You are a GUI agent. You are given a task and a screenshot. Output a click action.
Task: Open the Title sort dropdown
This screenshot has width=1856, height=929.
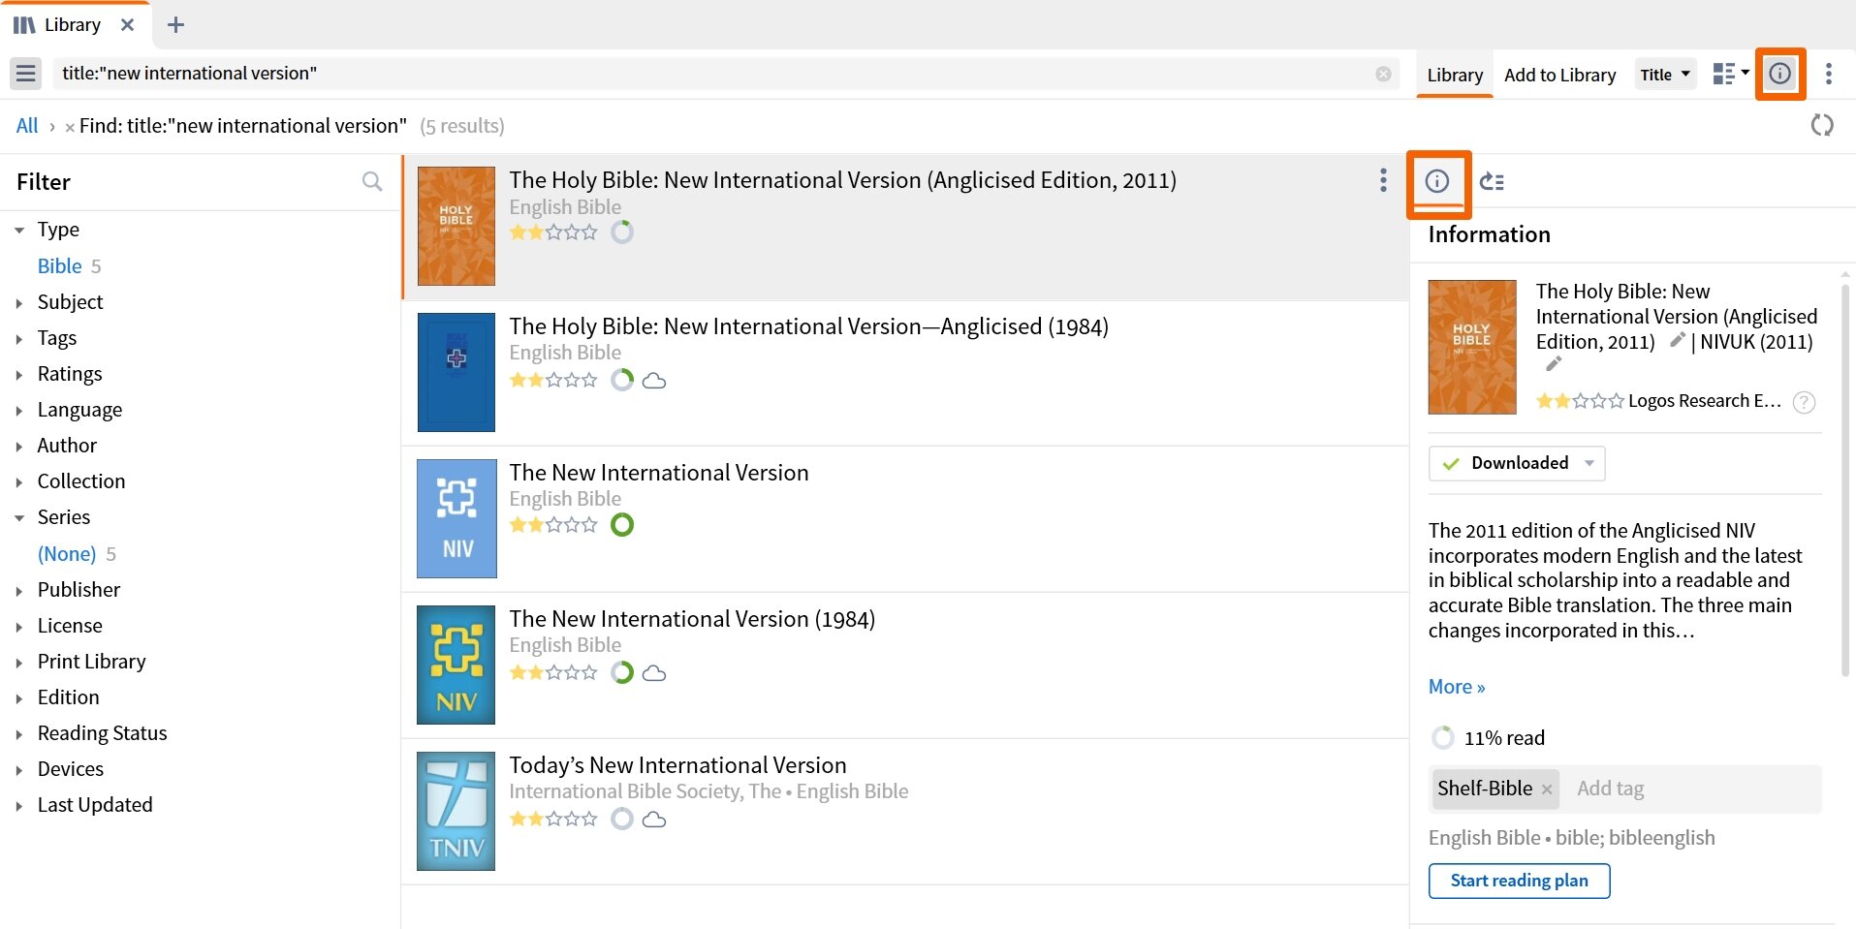coord(1665,75)
